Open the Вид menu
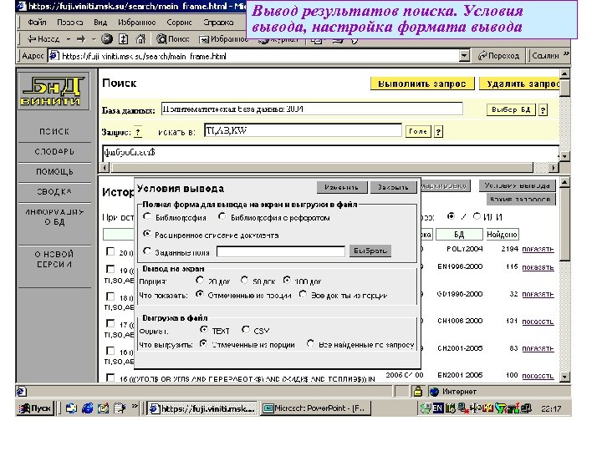This screenshot has width=602, height=451. 100,23
